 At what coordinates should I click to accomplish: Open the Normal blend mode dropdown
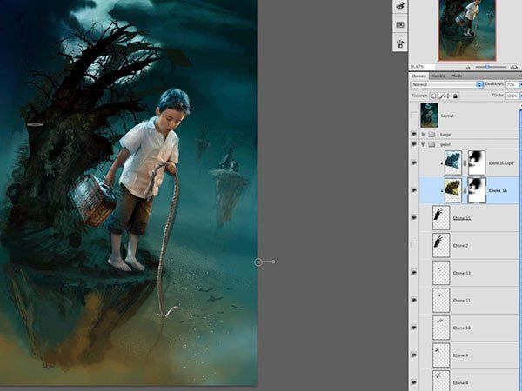point(446,84)
